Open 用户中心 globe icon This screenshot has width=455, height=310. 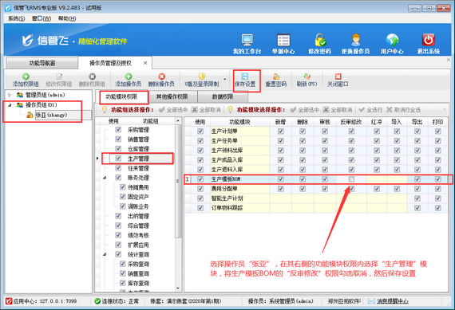[x=392, y=40]
